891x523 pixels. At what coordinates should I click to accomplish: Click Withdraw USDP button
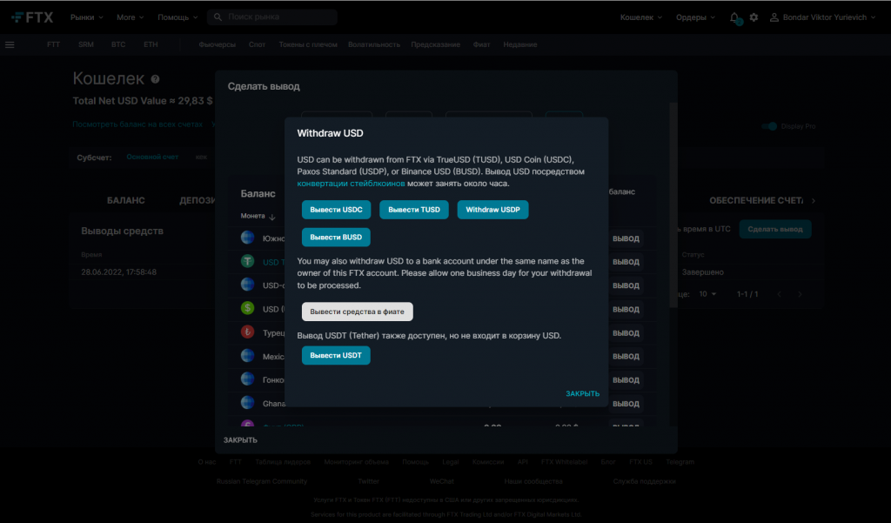pos(492,210)
